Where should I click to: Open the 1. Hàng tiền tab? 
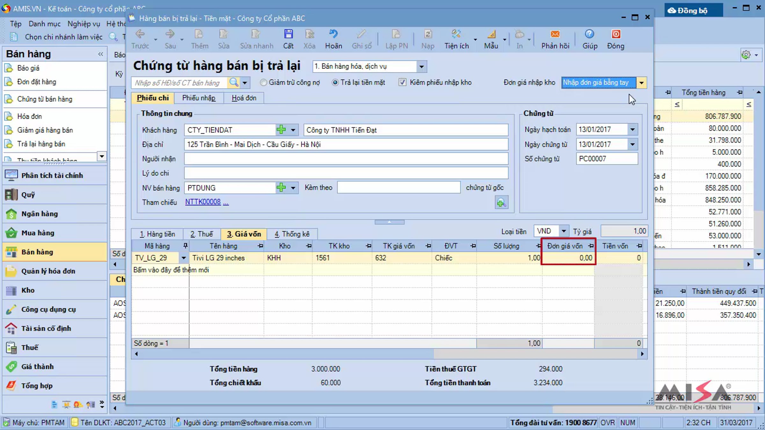[157, 234]
